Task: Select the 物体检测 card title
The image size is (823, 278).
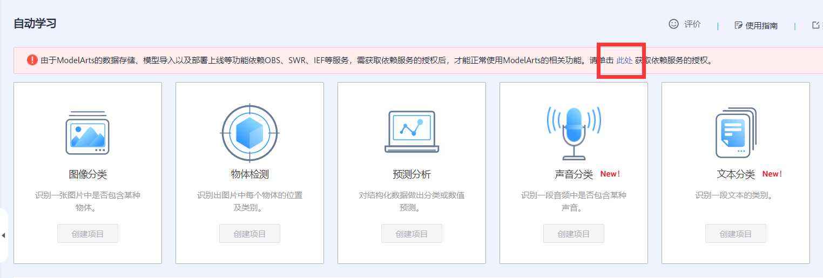Action: (x=249, y=174)
